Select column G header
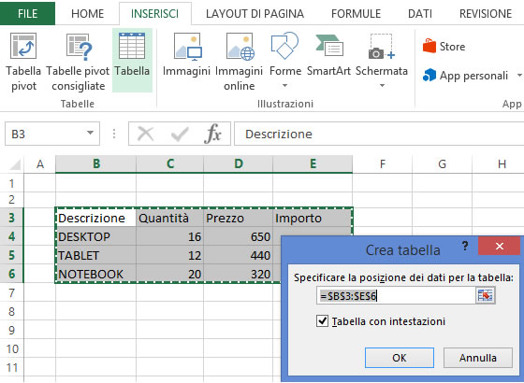 [x=442, y=163]
